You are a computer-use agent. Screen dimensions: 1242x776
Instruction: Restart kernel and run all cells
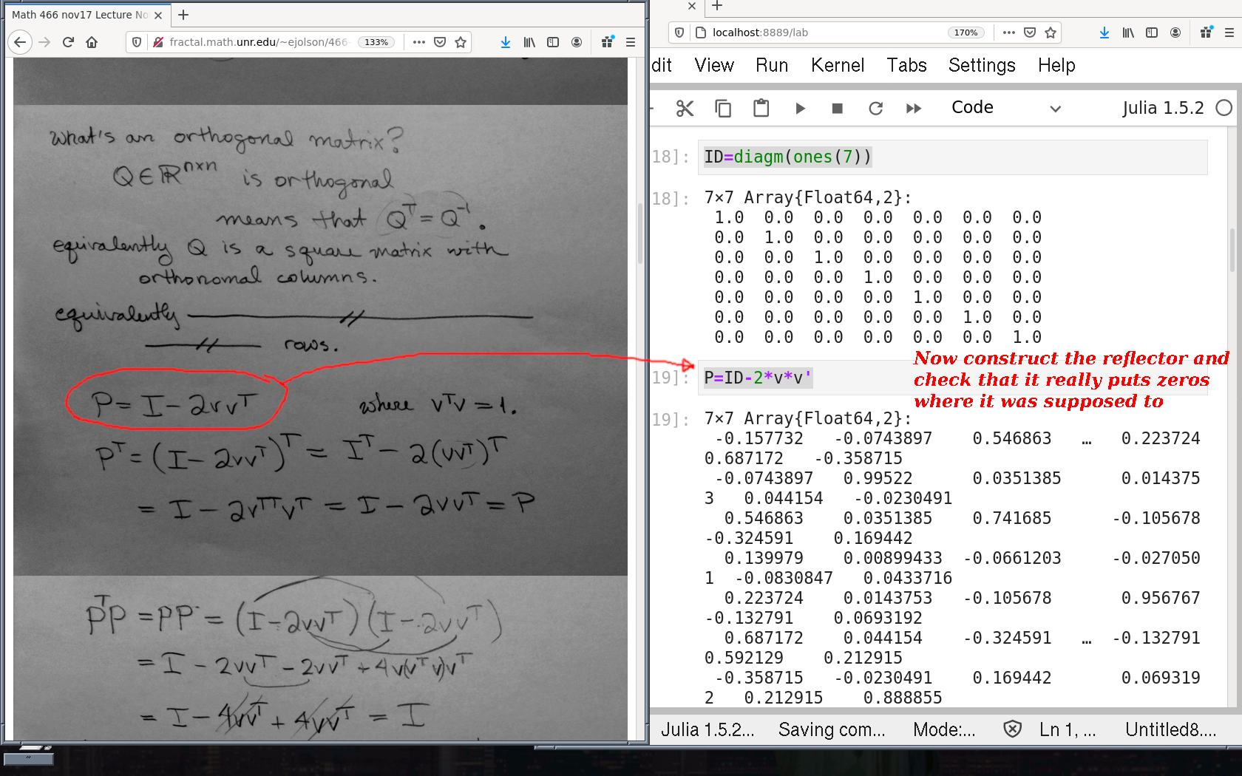click(x=914, y=109)
